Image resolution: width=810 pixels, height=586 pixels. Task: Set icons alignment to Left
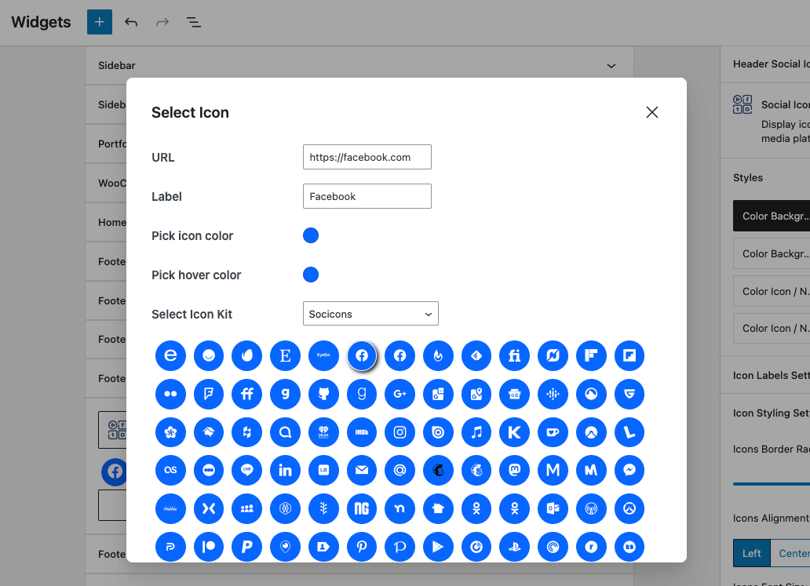point(751,553)
